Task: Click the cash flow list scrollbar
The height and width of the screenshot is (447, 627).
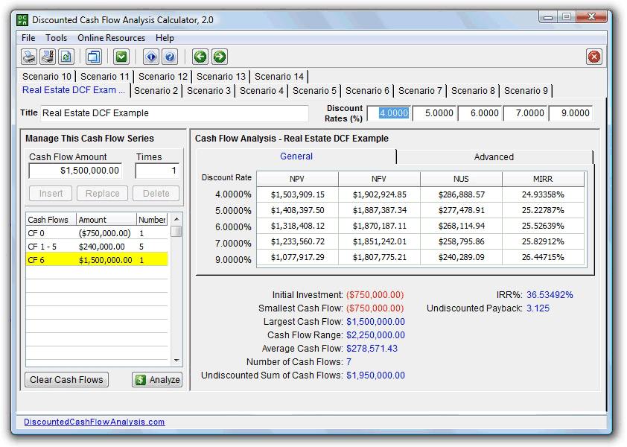Action: [176, 291]
